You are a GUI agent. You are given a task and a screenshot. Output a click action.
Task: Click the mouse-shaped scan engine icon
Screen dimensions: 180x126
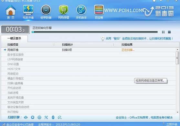[x=53, y=117]
